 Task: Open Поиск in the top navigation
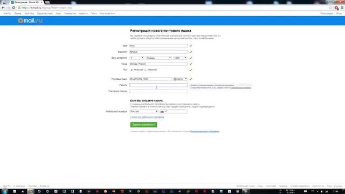click(93, 13)
